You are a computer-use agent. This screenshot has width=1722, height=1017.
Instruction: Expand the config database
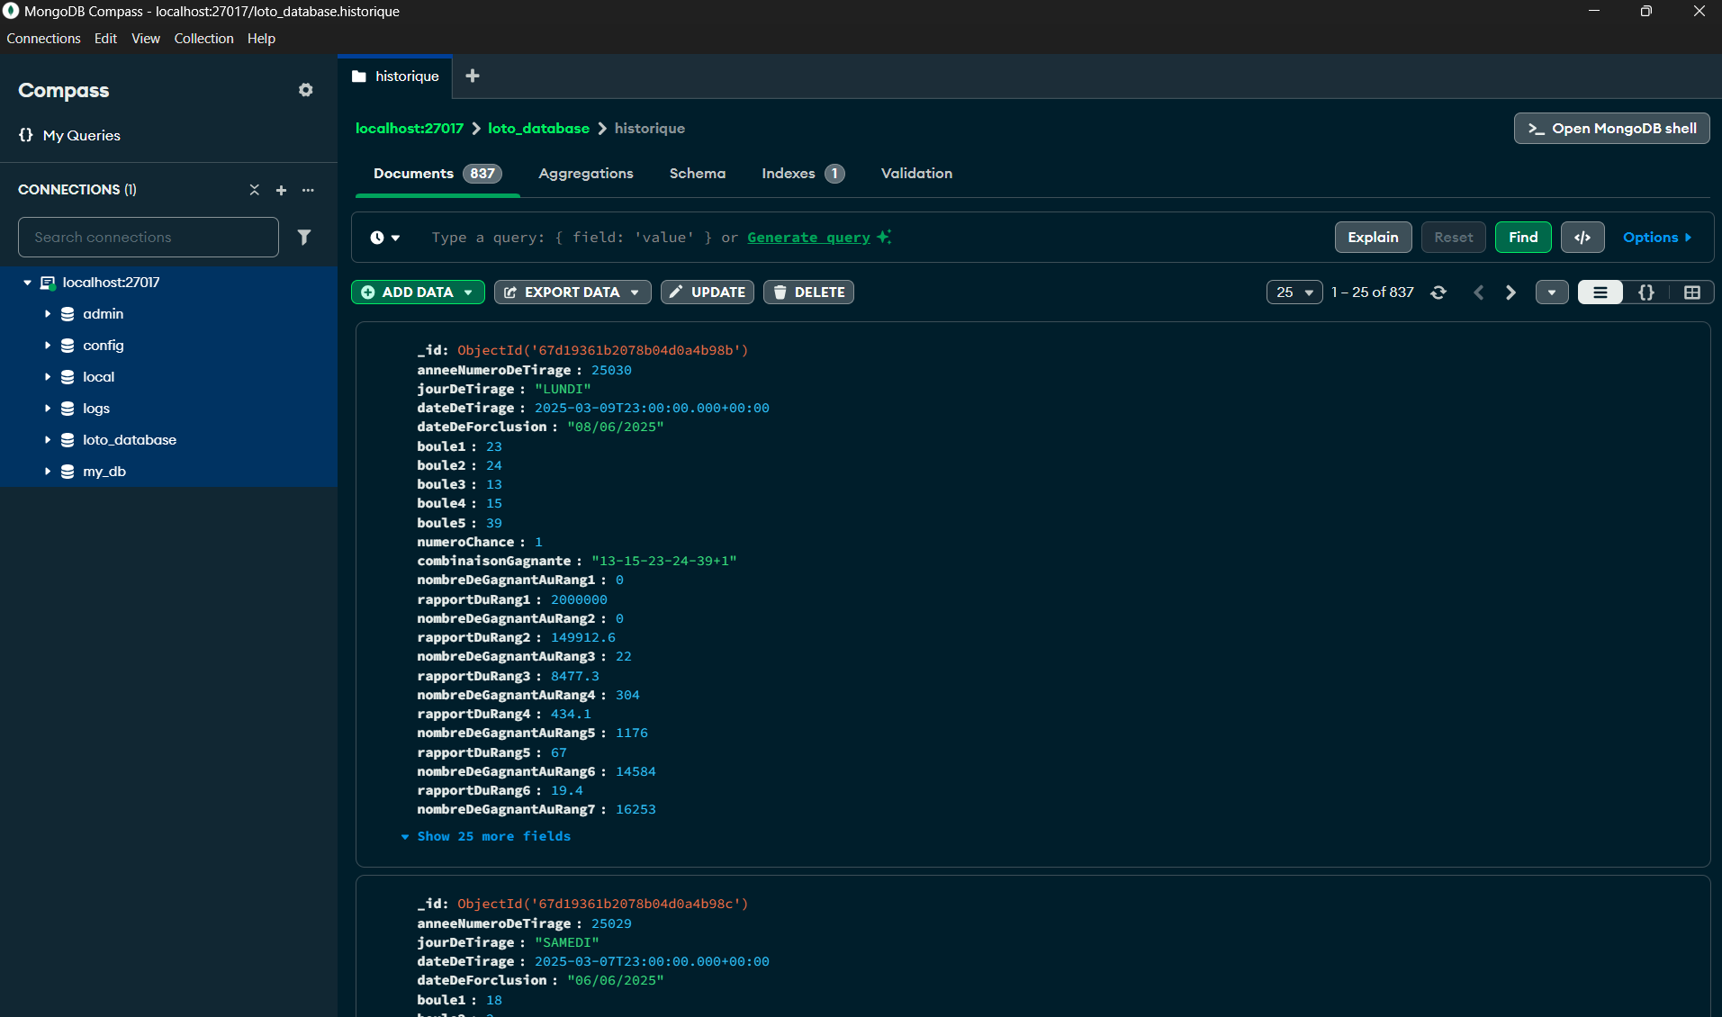click(47, 346)
